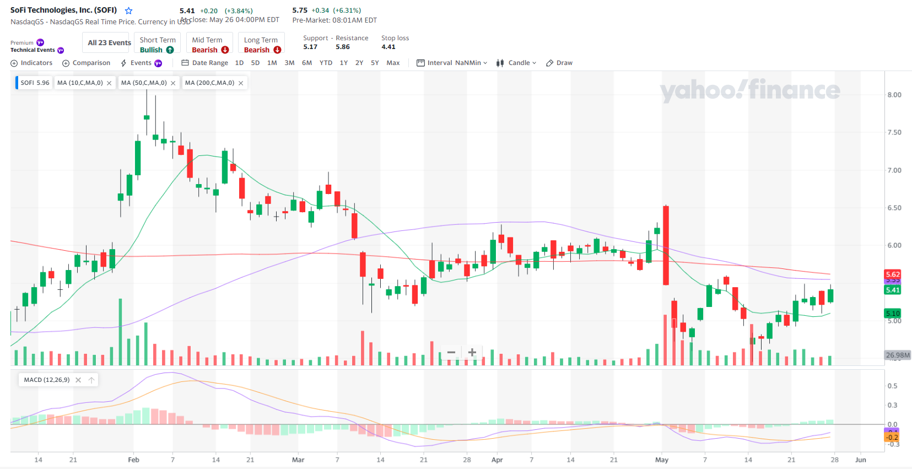The height and width of the screenshot is (469, 912).
Task: Set range to 1Y
Action: click(x=344, y=63)
